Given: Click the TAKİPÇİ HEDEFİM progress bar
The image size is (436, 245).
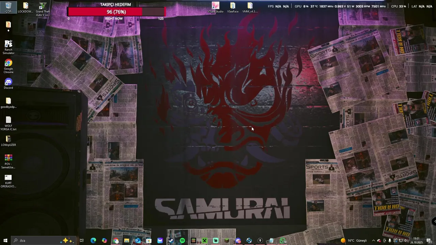Looking at the screenshot, I should tap(116, 12).
